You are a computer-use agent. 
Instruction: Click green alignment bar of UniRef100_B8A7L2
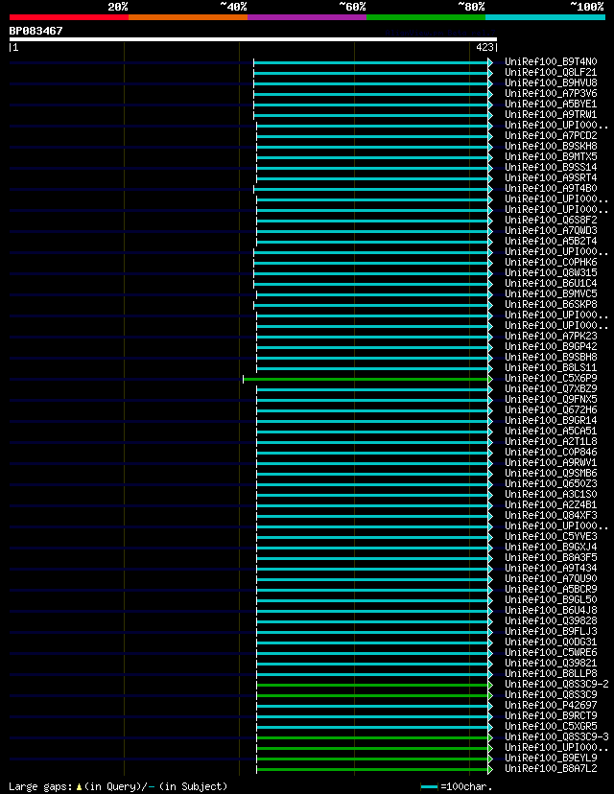(372, 770)
